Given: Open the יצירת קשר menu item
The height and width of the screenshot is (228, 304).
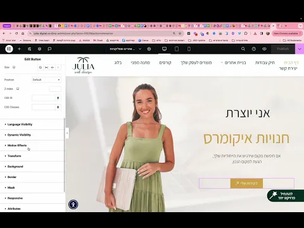Looking at the screenshot, I should (x=288, y=68).
